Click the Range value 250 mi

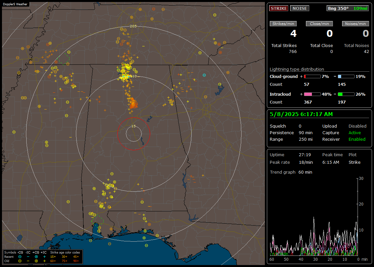(x=306, y=139)
